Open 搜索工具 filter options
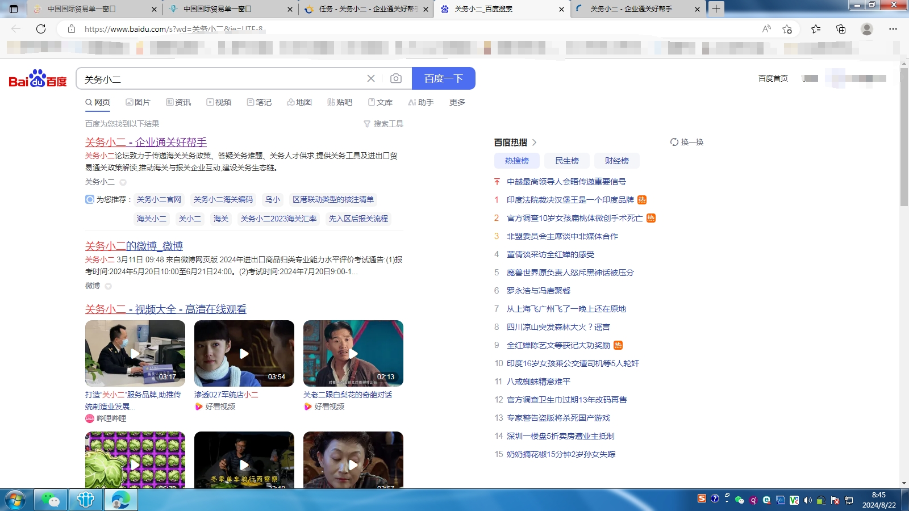Image resolution: width=909 pixels, height=511 pixels. coord(383,124)
